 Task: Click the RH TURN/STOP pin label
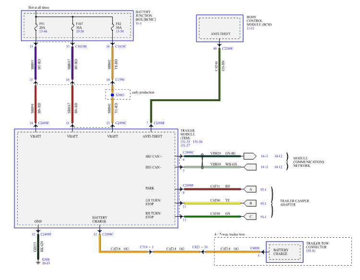(x=153, y=215)
